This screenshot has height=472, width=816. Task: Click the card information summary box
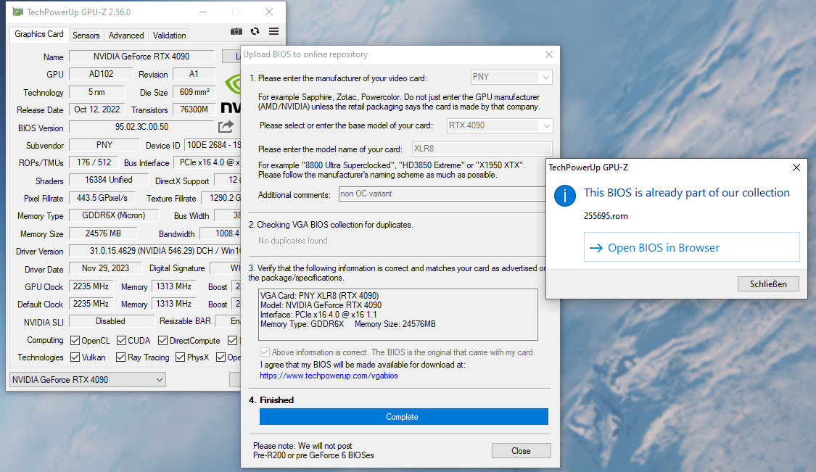(398, 315)
